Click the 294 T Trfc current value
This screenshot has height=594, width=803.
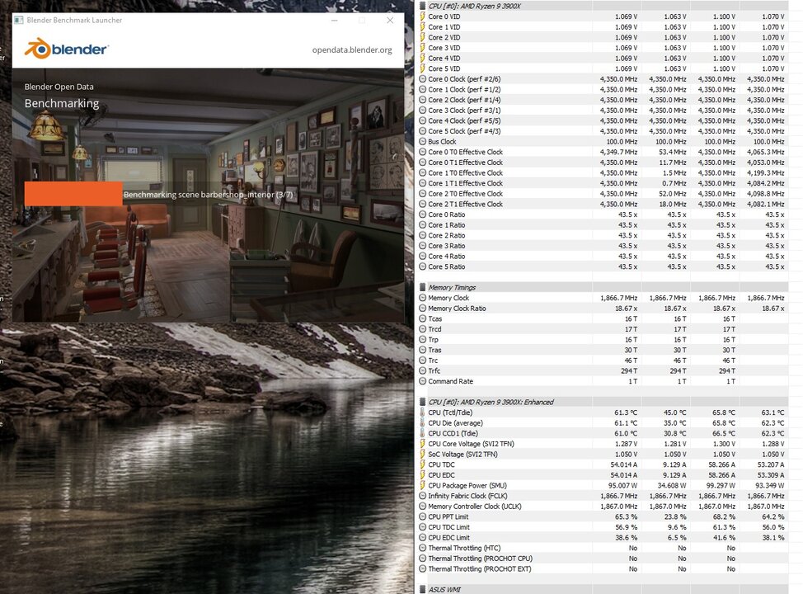click(x=629, y=370)
